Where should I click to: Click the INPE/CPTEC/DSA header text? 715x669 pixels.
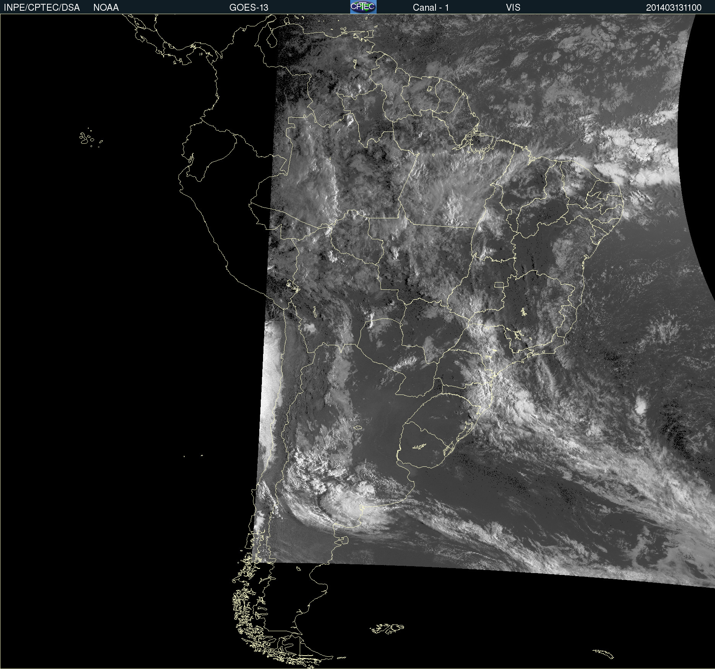(42, 8)
